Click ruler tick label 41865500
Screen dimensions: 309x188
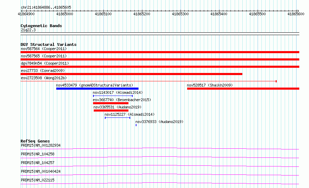click(257, 14)
